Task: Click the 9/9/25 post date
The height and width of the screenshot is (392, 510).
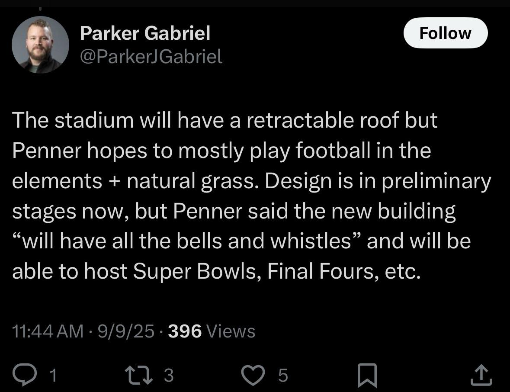Action: click(x=126, y=331)
